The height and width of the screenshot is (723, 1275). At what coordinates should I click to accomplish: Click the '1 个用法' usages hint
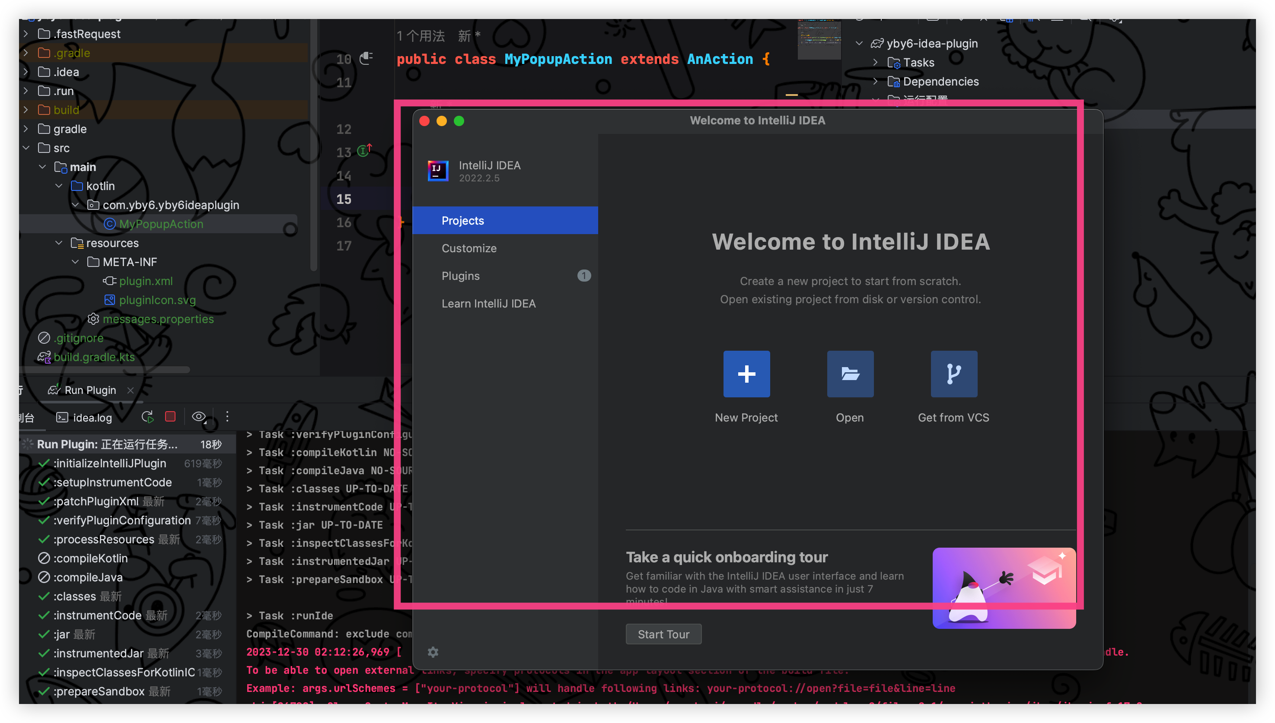421,36
